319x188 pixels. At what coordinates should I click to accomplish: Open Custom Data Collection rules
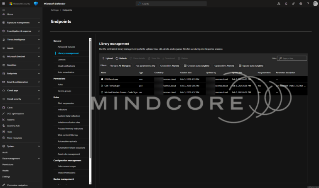[69, 116]
